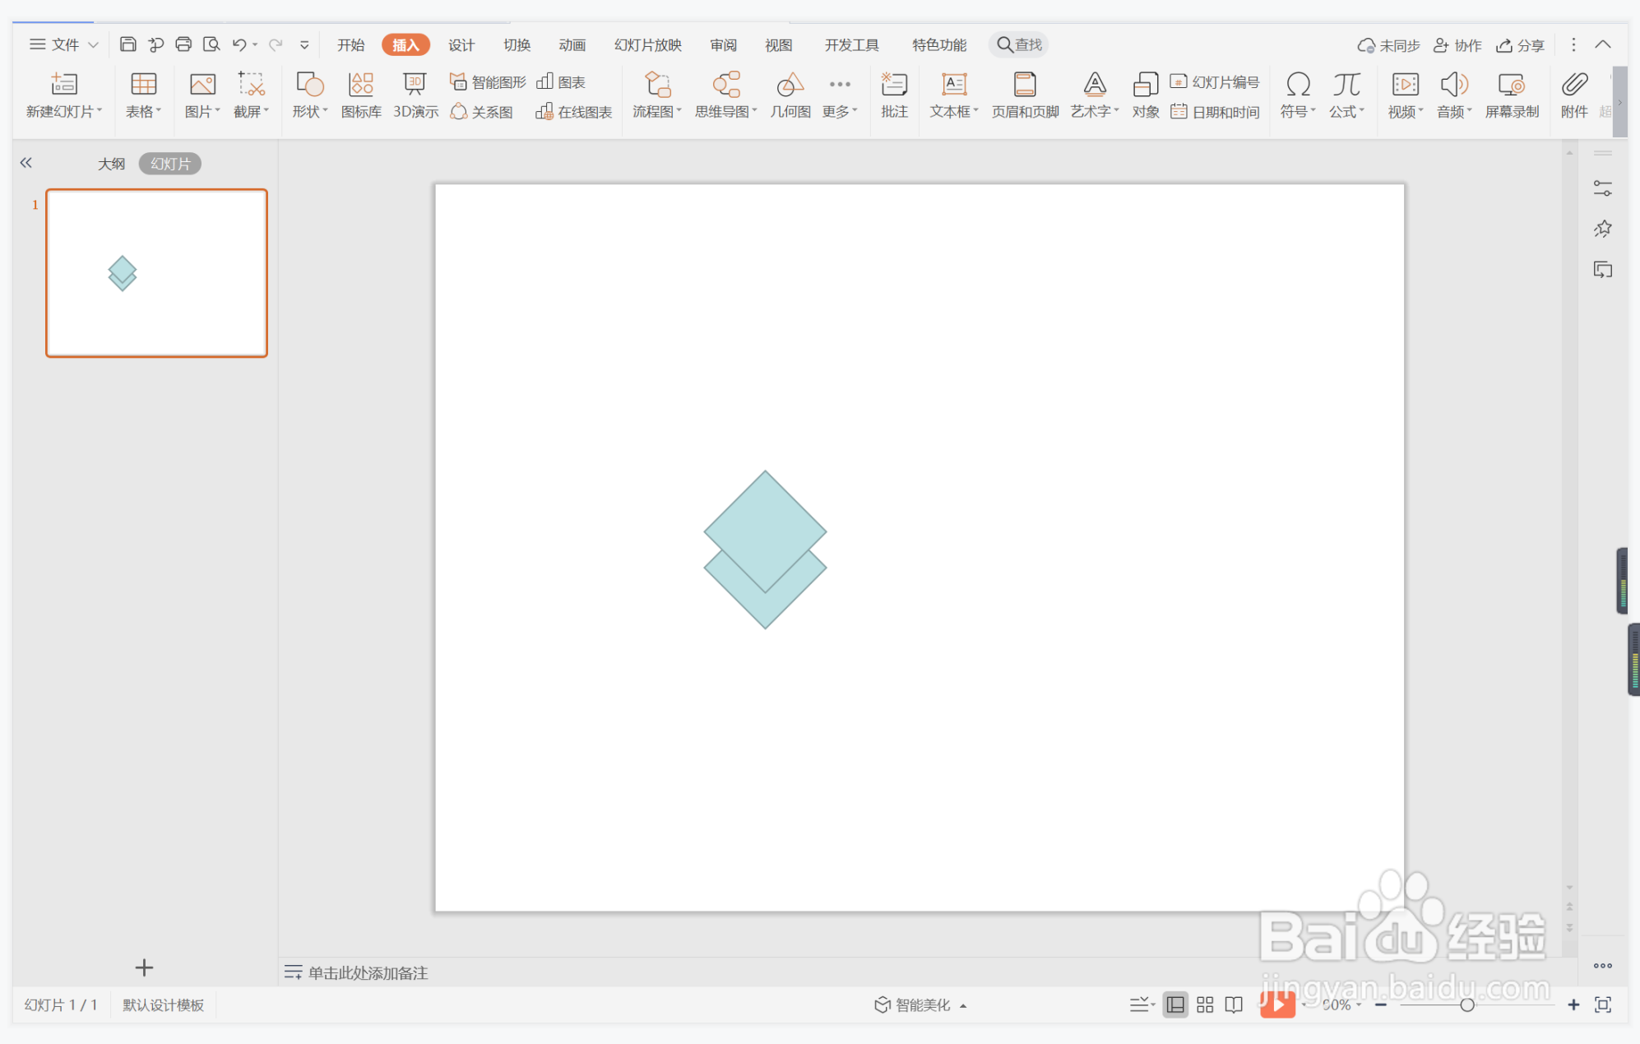Viewport: 1640px width, 1044px height.
Task: Insert 智能图形 smart graphic
Action: (x=488, y=82)
